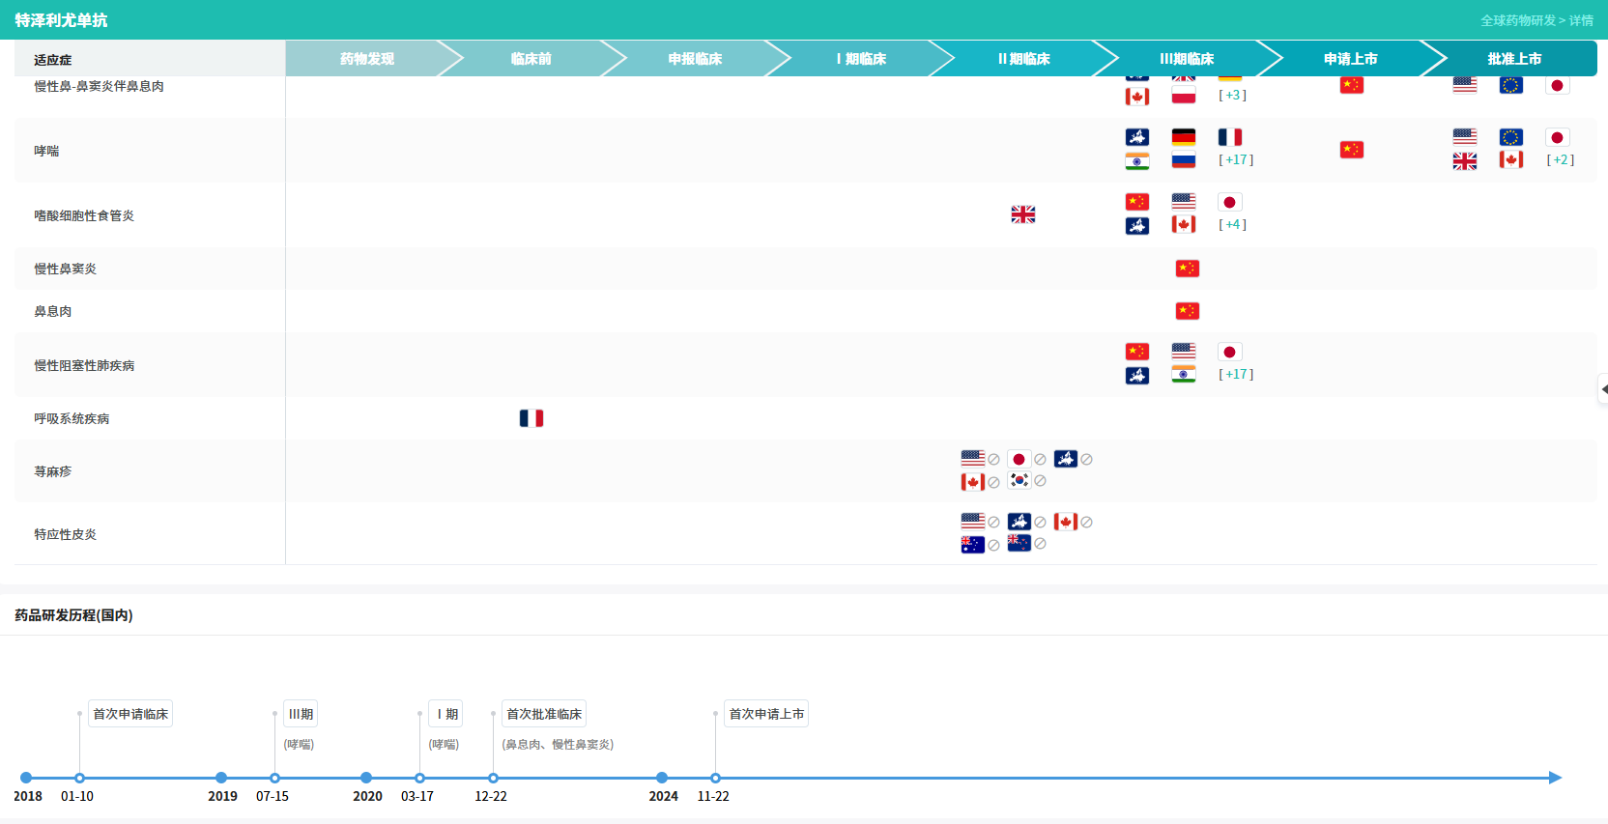
Task: Click Japan flag in 嗜酸细胞性食管炎 row
Action: pos(1230,202)
